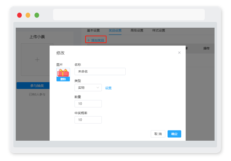Click the red window close dot
231x161 pixels.
[x=20, y=15]
